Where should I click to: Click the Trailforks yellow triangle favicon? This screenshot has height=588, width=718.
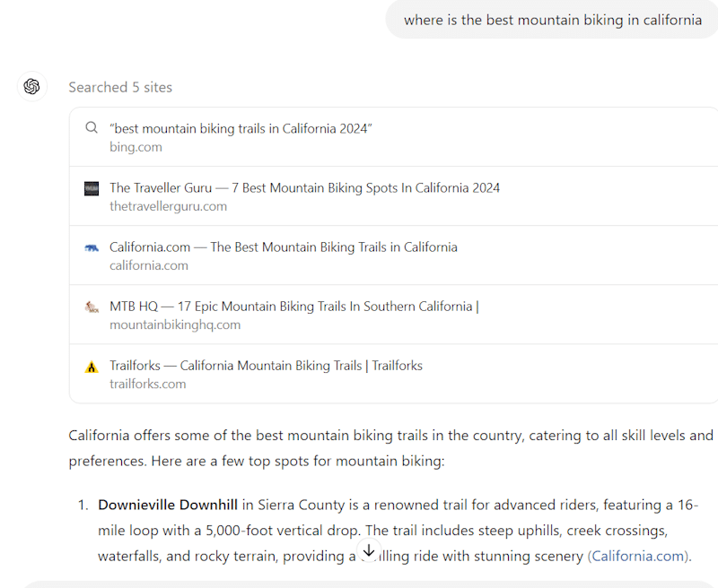(x=92, y=367)
